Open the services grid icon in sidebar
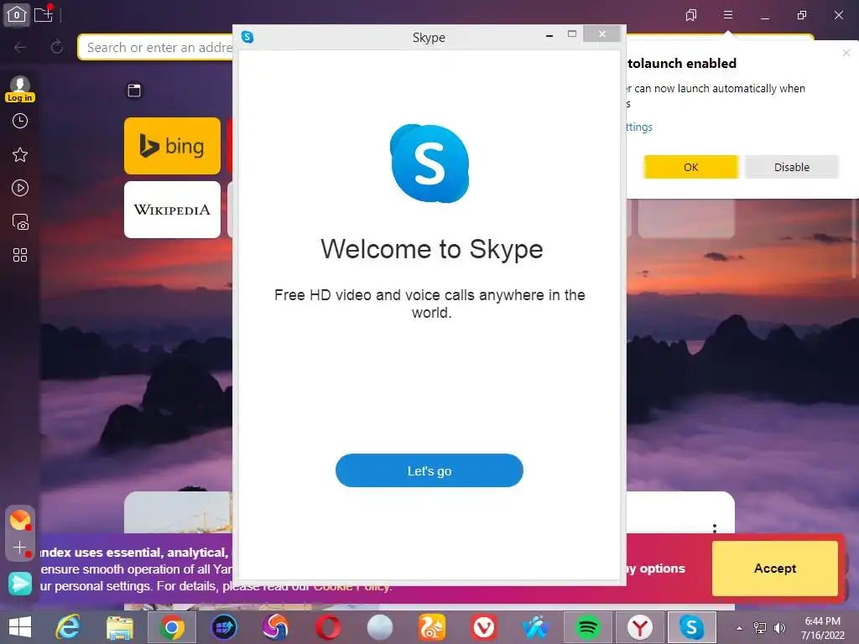This screenshot has height=644, width=859. click(x=20, y=255)
